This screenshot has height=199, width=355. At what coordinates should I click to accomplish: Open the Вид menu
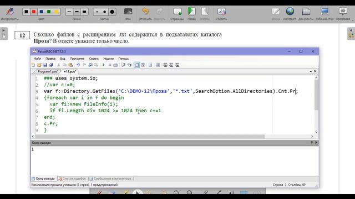point(63,59)
